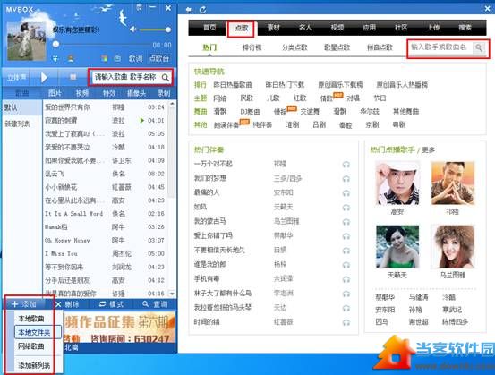Click the orange user icon under progress bar
Viewport: 495px width, 375px height.
(x=71, y=59)
